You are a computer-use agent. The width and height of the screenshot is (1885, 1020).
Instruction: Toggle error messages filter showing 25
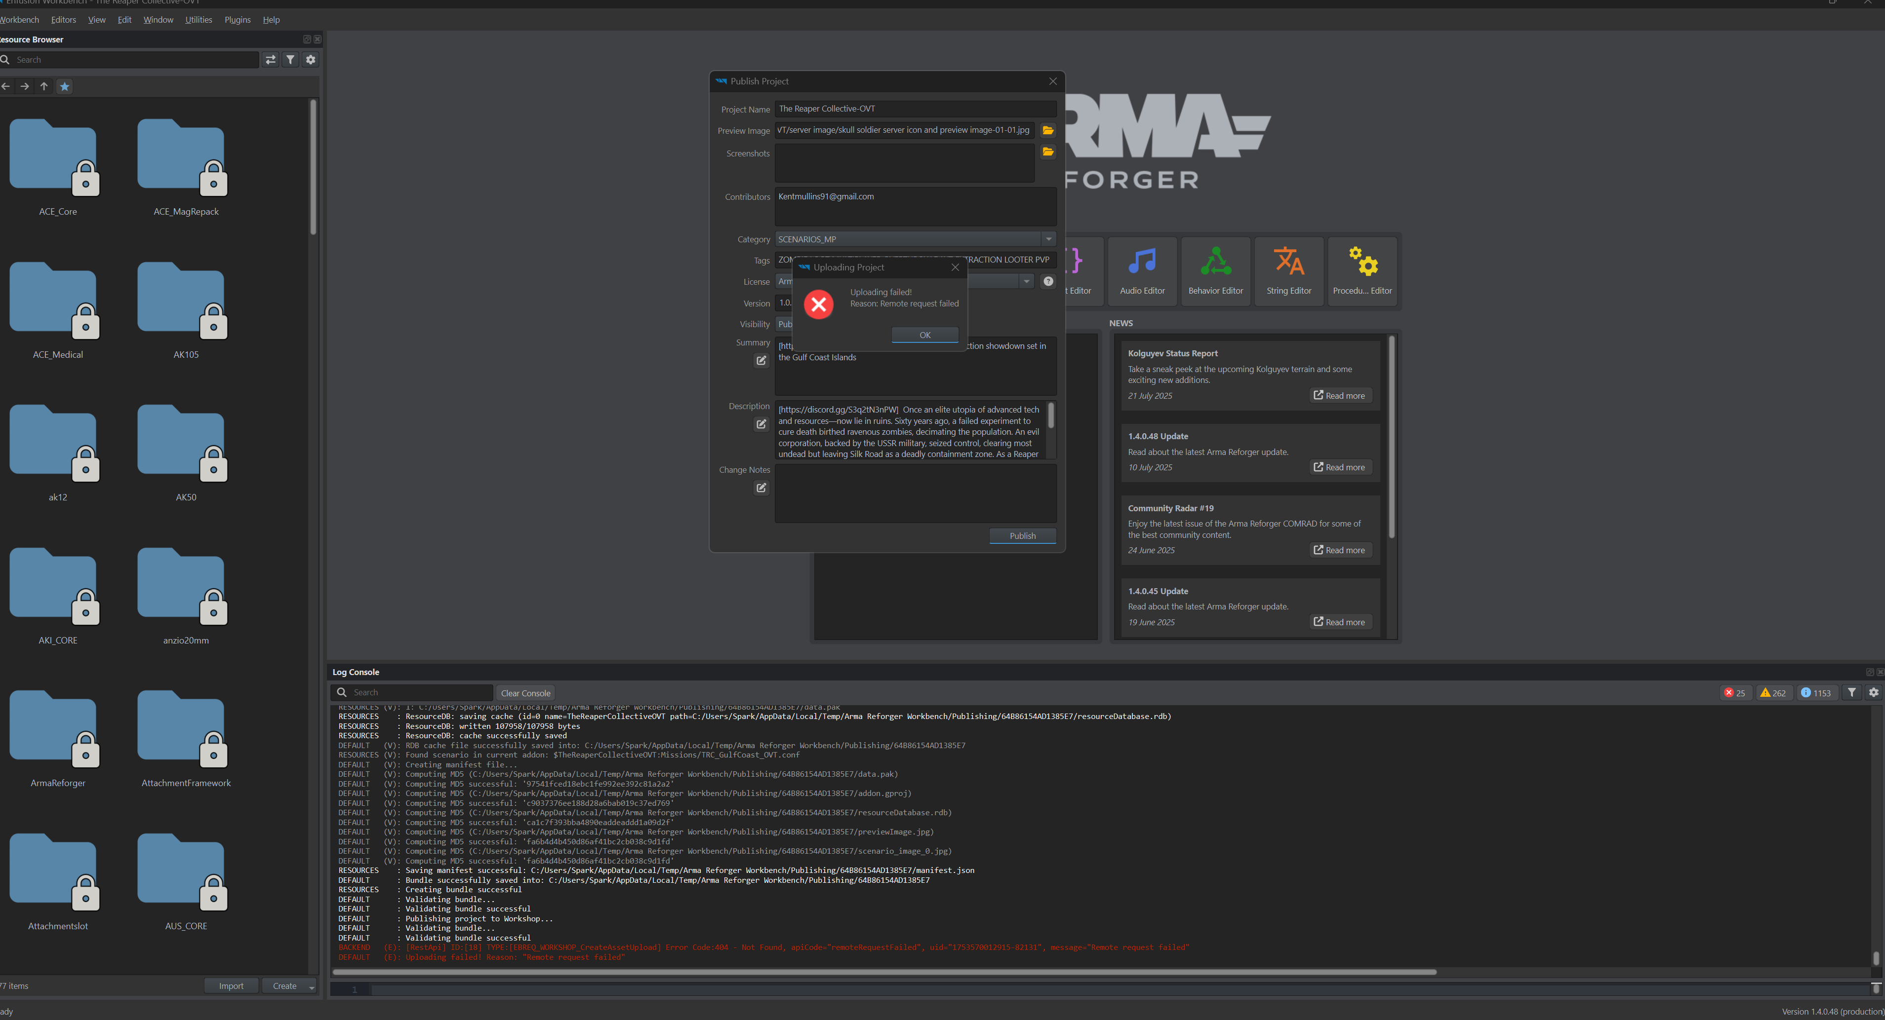point(1735,693)
